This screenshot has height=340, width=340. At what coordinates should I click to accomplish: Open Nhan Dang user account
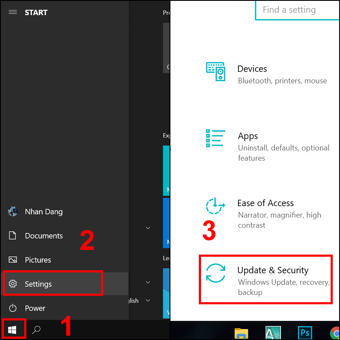click(x=65, y=211)
